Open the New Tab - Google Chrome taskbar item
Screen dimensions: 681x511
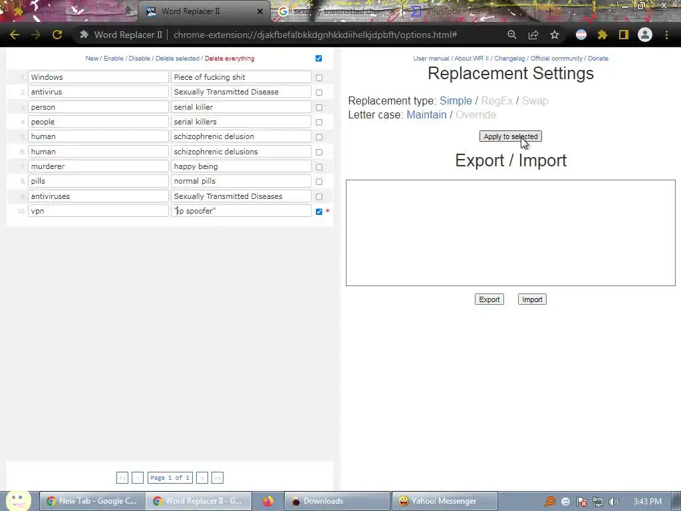point(92,501)
